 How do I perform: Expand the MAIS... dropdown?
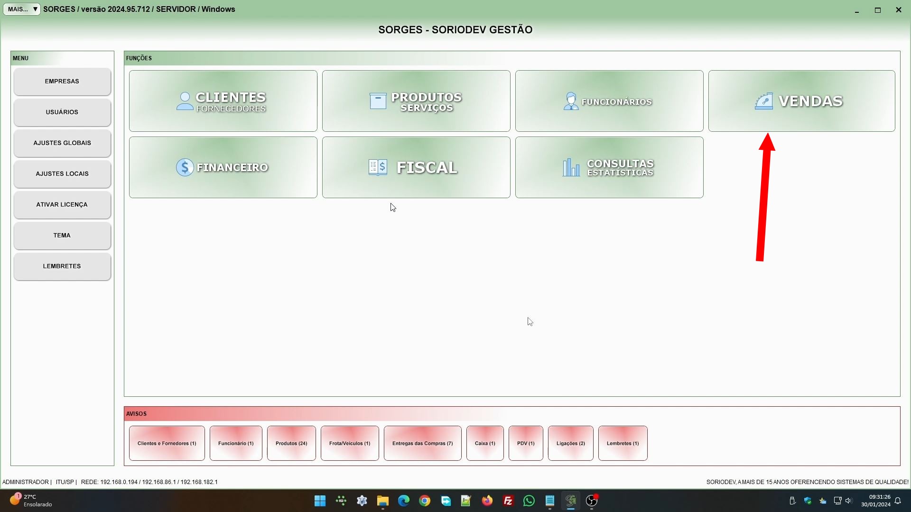pos(22,9)
